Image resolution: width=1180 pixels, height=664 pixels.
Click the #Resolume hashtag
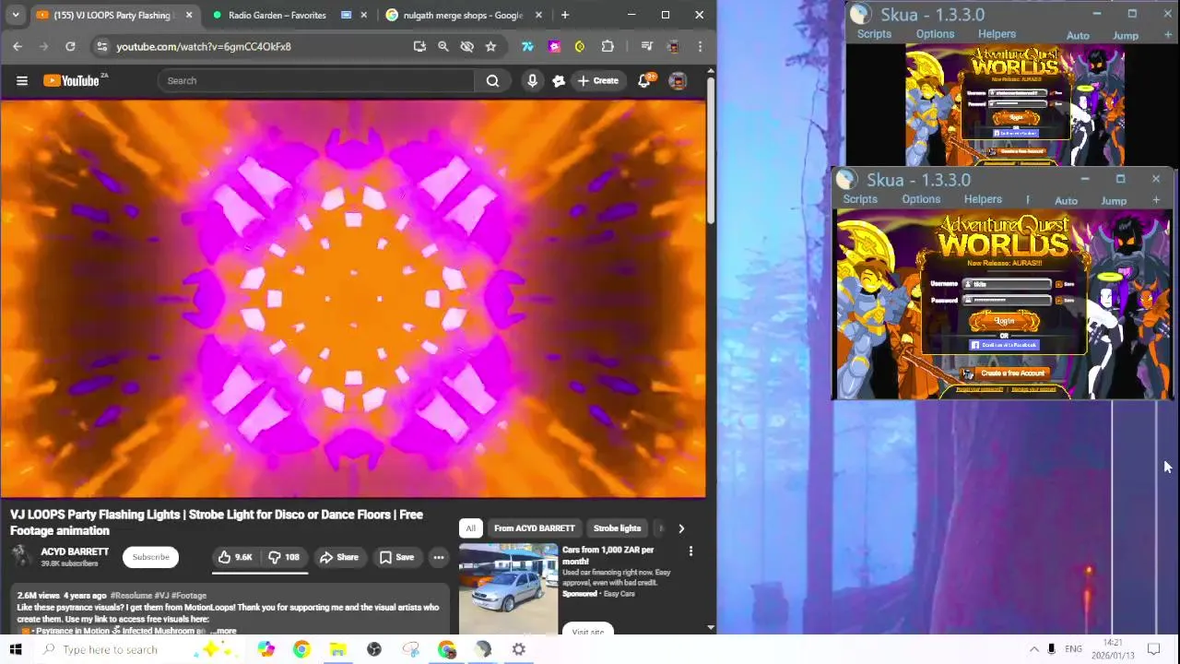(x=130, y=596)
